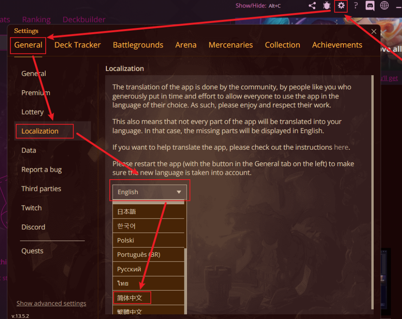Close the Settings dialog with X
The image size is (402, 319).
374,32
